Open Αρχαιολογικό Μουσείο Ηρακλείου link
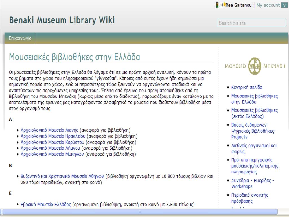This screenshot has height=217, width=289. 53,136
